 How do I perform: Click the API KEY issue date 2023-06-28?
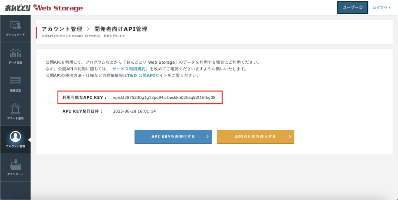[x=134, y=111]
